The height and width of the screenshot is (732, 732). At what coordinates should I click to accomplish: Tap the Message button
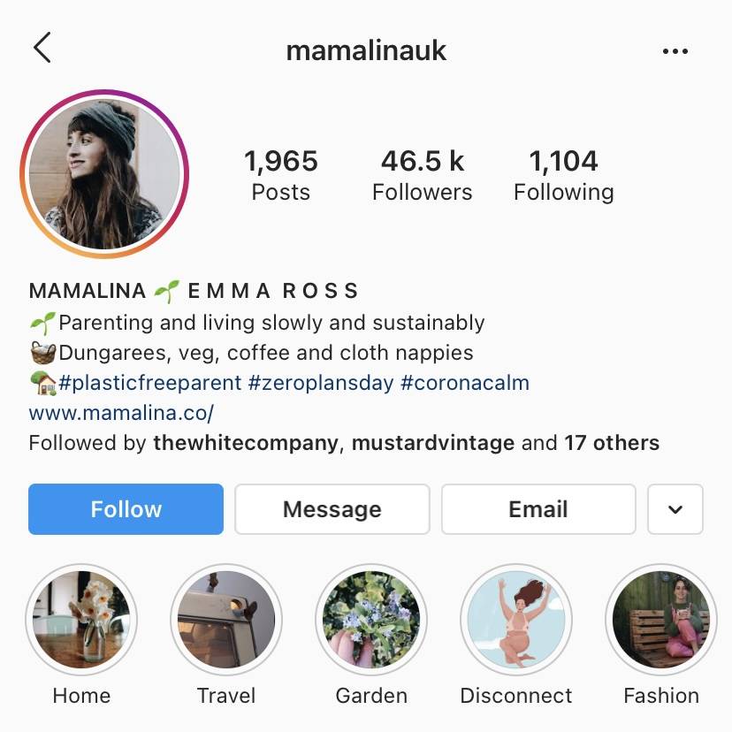(x=332, y=509)
